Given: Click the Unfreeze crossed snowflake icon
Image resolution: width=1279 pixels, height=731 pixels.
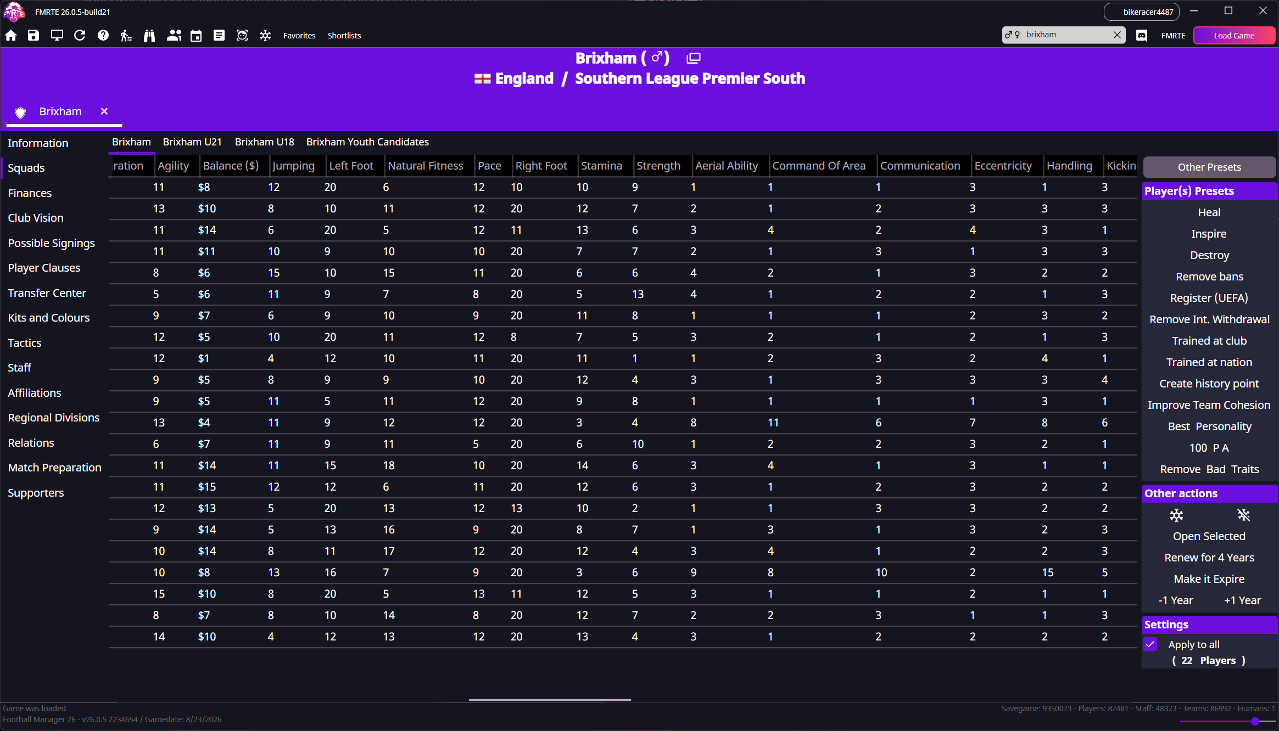Looking at the screenshot, I should click(x=1243, y=515).
